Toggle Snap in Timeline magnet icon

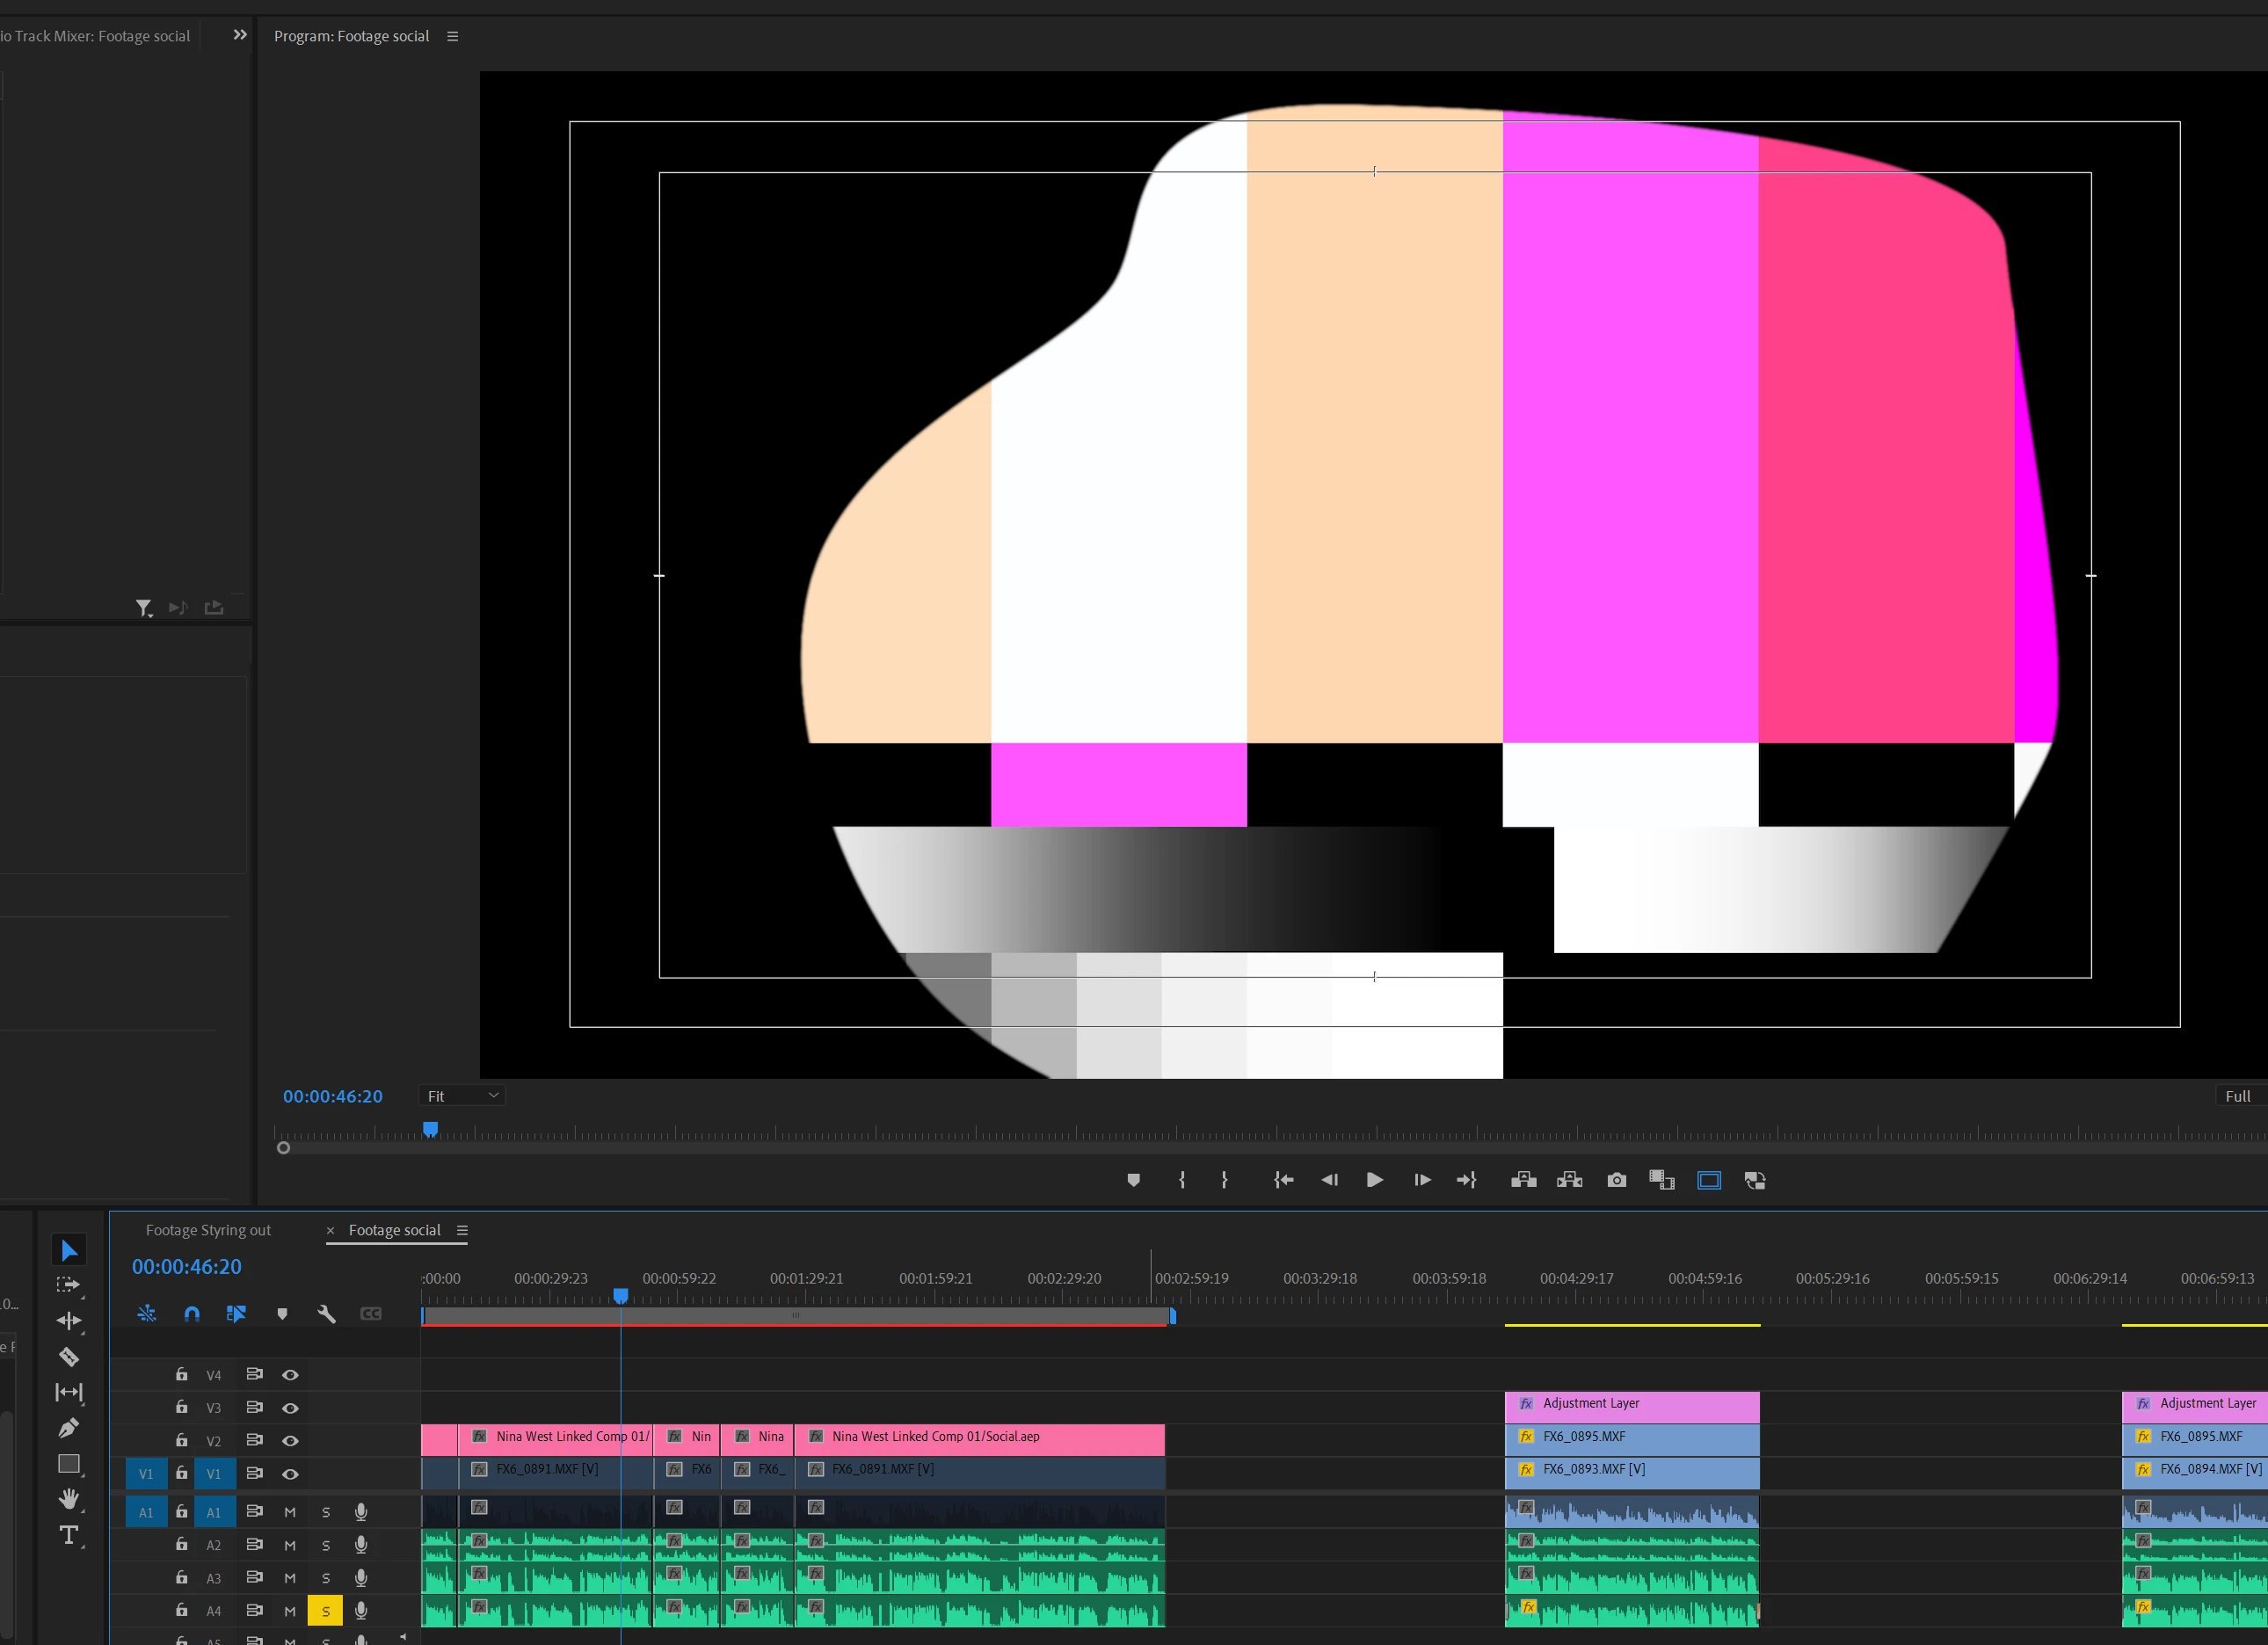(x=192, y=1313)
